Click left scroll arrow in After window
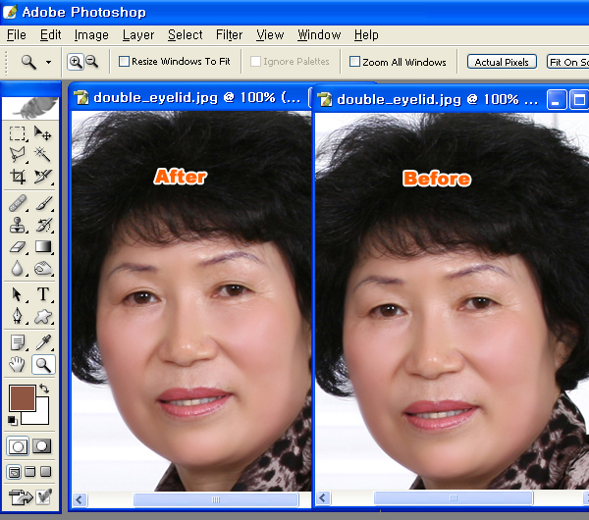 point(80,499)
